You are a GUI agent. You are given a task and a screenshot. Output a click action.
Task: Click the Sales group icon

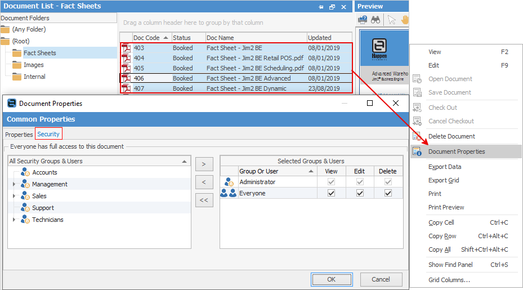[25, 196]
